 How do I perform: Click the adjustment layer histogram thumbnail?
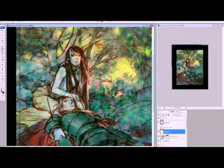click(x=162, y=136)
